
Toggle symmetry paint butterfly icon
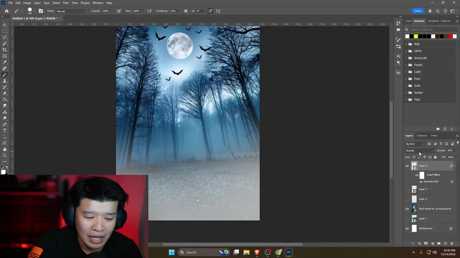(218, 11)
